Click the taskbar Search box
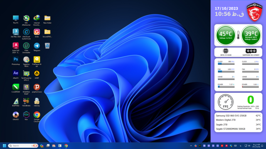Image resolution: width=266 pixels, height=149 pixels. pos(23,146)
